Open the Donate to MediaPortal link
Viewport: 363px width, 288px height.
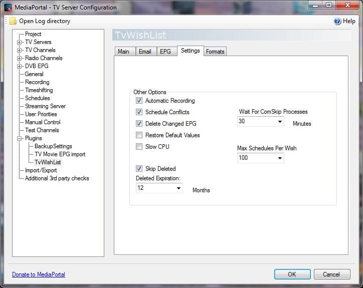[39, 274]
